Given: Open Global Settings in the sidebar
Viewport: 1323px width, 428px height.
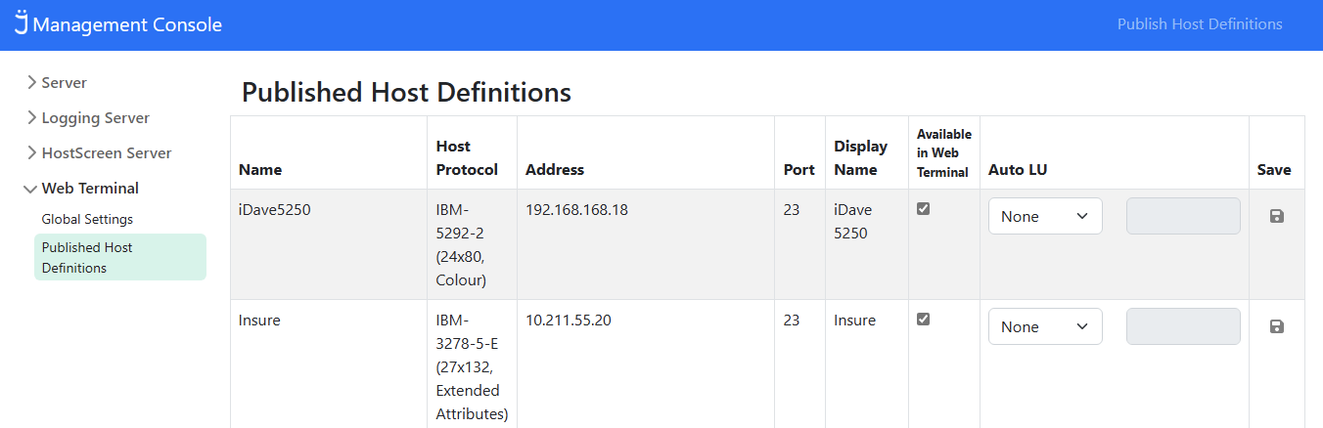Looking at the screenshot, I should [87, 220].
